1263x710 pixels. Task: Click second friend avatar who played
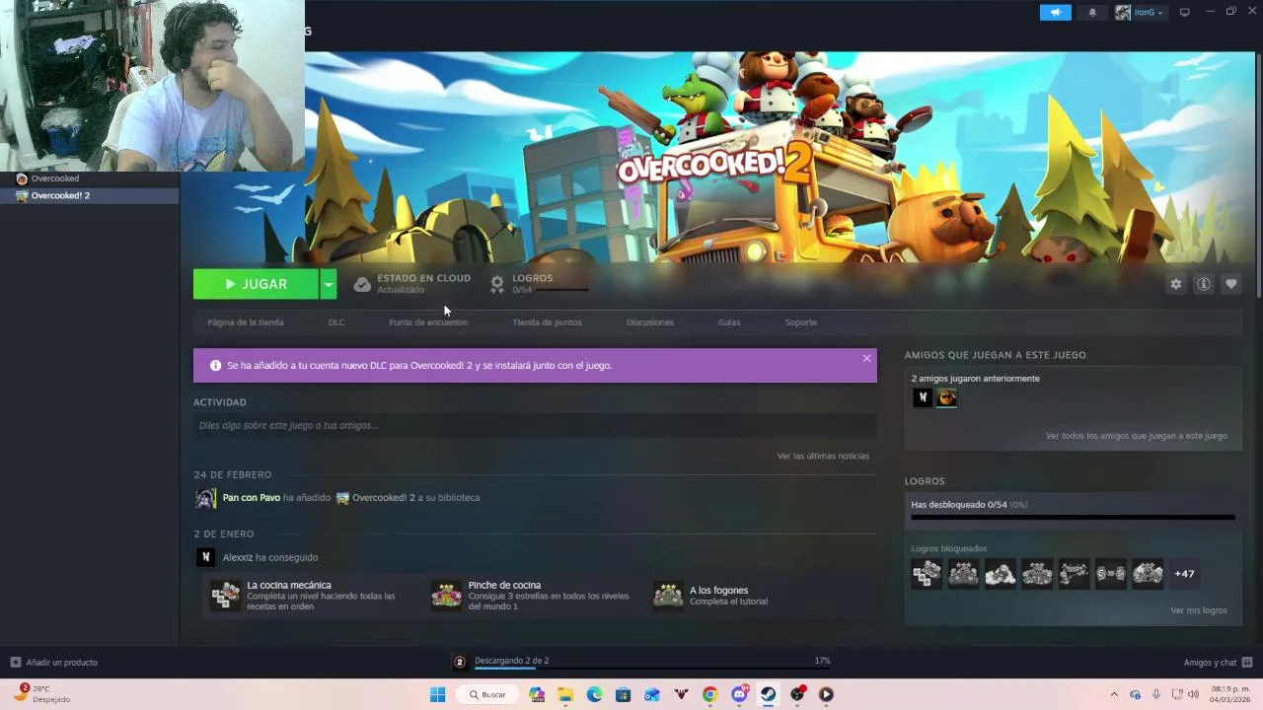pyautogui.click(x=947, y=397)
